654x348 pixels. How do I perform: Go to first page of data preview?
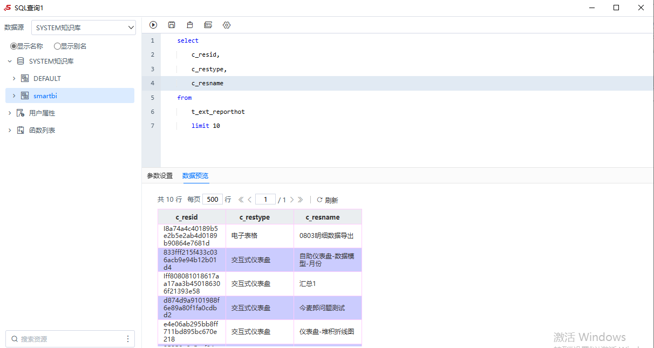tap(241, 200)
